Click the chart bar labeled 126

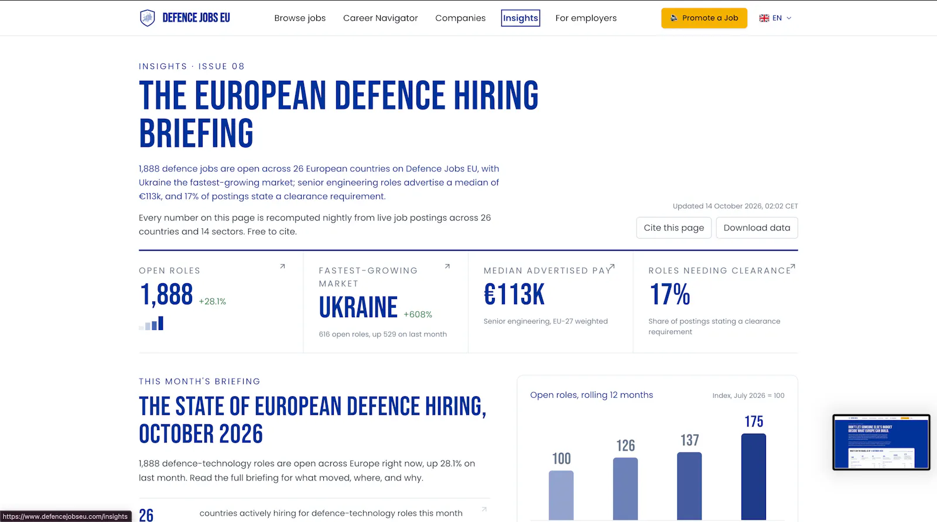[625, 489]
